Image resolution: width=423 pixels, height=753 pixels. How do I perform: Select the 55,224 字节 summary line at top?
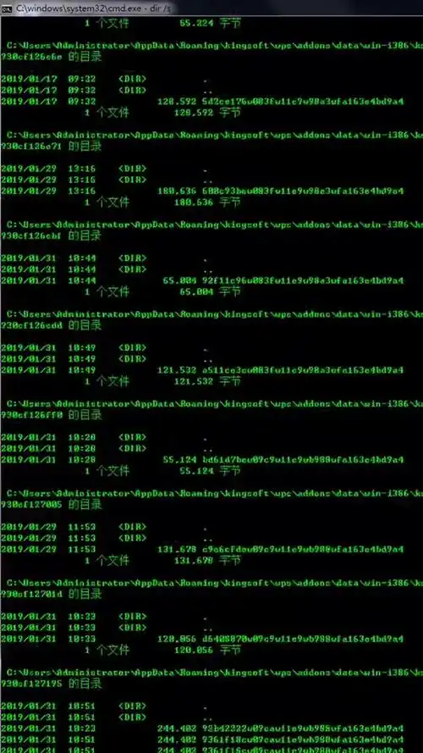coord(163,23)
